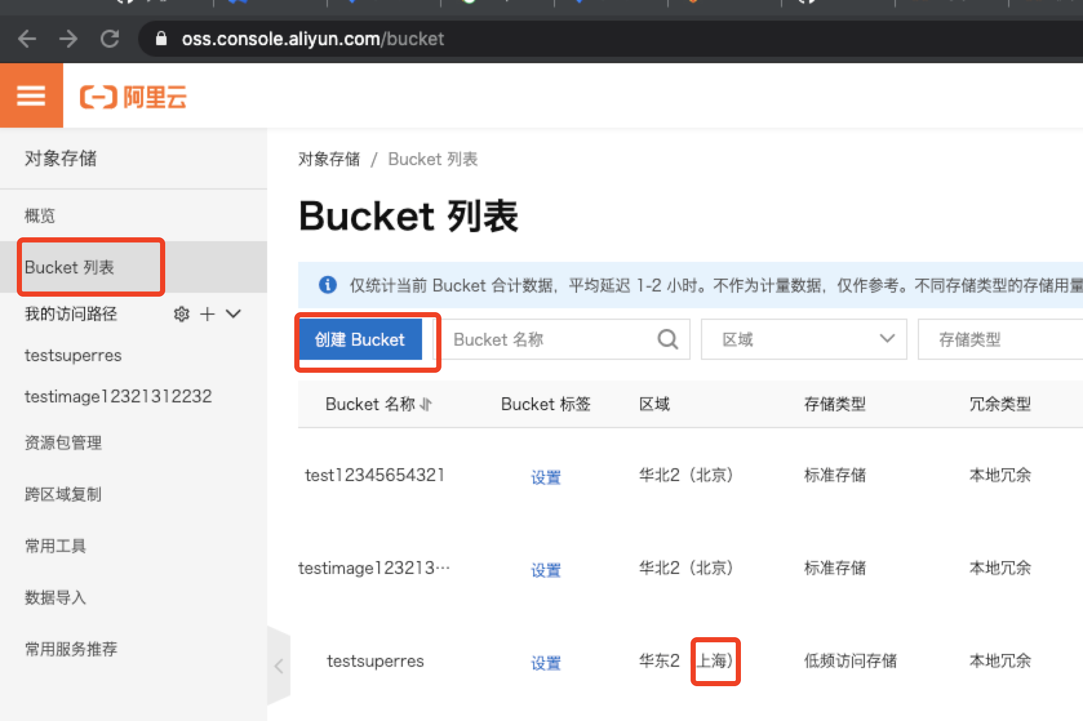Sort buckets by Bucket 名称
This screenshot has width=1083, height=721.
click(x=426, y=404)
